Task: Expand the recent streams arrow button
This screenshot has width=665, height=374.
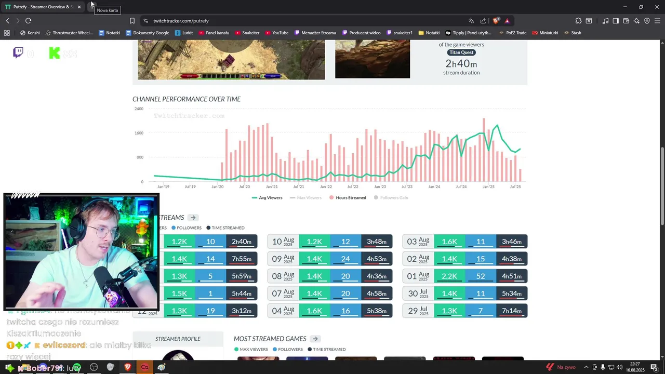Action: tap(193, 218)
